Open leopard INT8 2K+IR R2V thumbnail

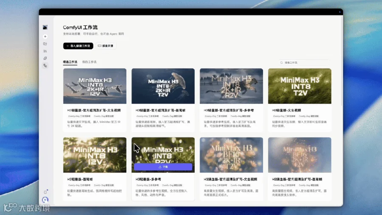pyautogui.click(x=231, y=86)
